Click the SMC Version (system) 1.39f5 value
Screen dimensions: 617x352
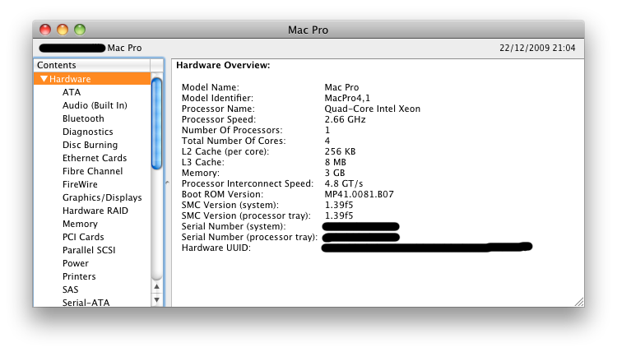339,205
